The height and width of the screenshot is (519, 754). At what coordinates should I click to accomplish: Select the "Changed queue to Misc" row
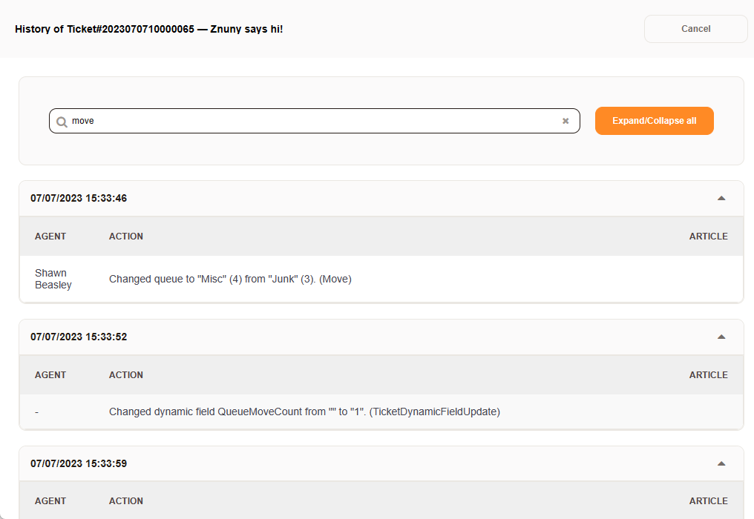click(230, 280)
